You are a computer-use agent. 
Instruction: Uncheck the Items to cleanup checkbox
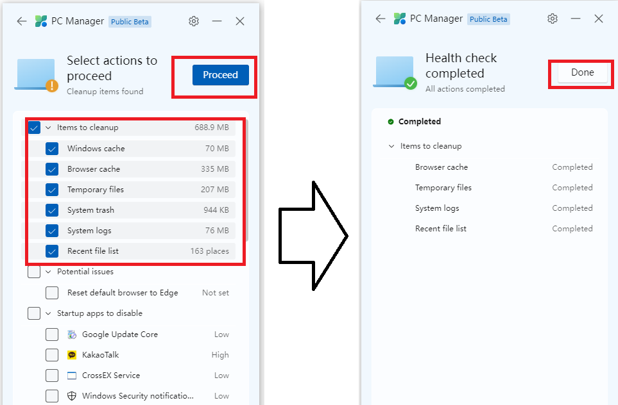click(34, 128)
